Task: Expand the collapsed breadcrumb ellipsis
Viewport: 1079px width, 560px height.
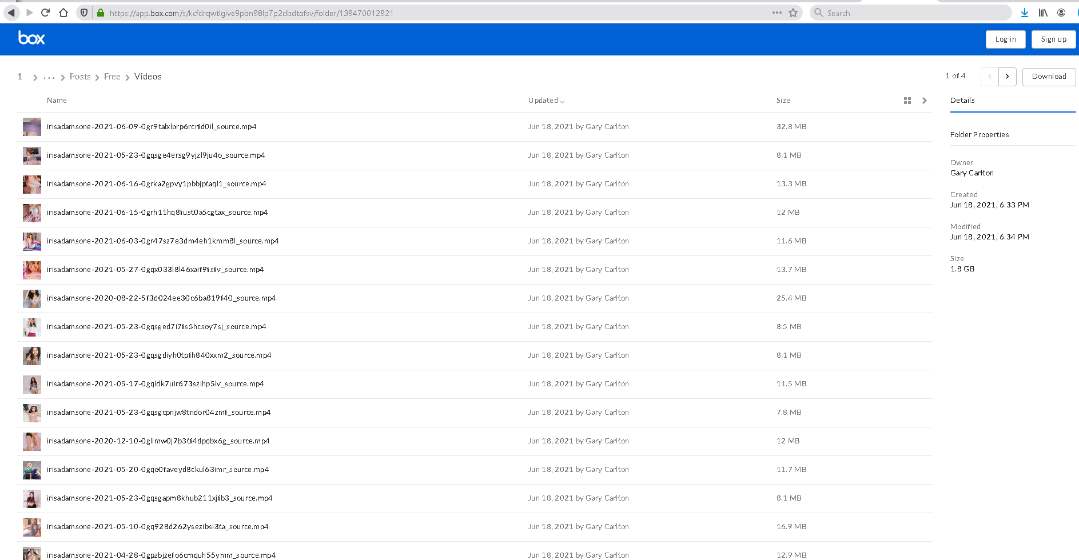Action: click(49, 77)
